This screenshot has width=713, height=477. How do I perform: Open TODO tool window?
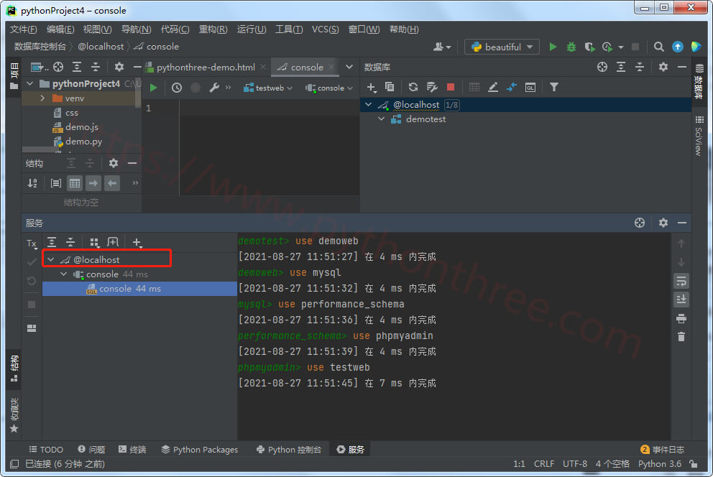tap(46, 449)
